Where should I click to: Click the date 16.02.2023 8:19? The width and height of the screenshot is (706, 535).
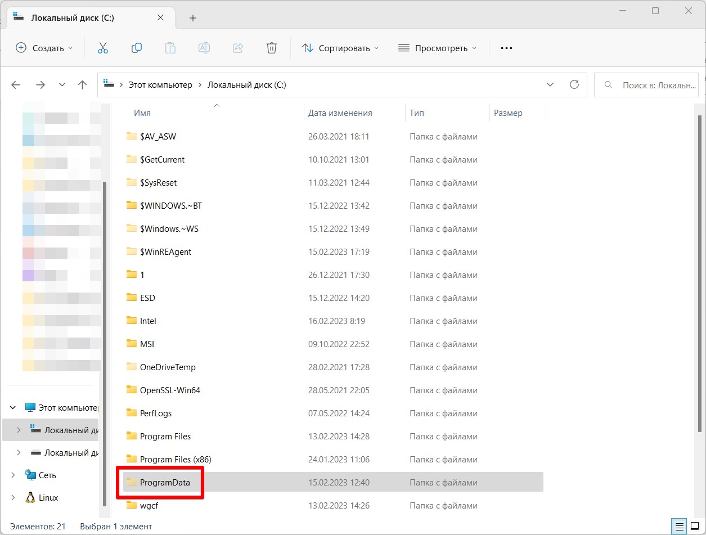pyautogui.click(x=336, y=321)
